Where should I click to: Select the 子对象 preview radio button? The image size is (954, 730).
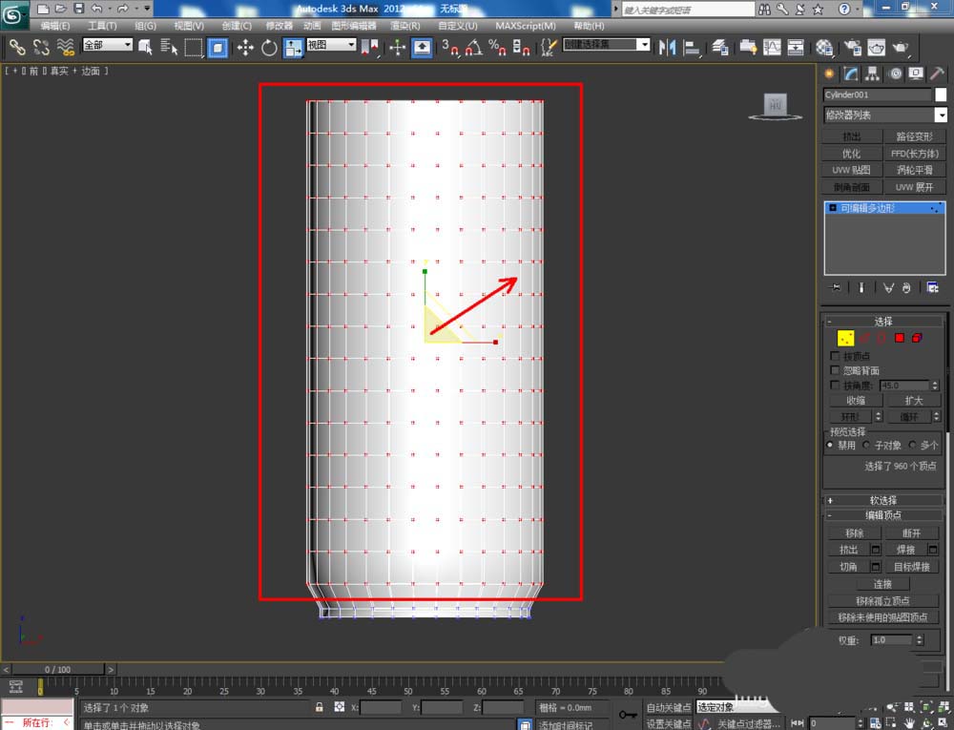(x=866, y=446)
